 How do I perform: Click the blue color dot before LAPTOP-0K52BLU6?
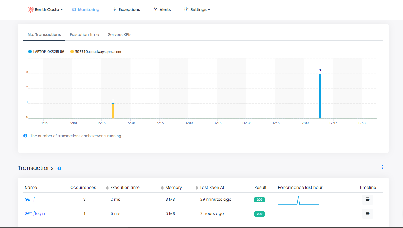[x=30, y=51]
